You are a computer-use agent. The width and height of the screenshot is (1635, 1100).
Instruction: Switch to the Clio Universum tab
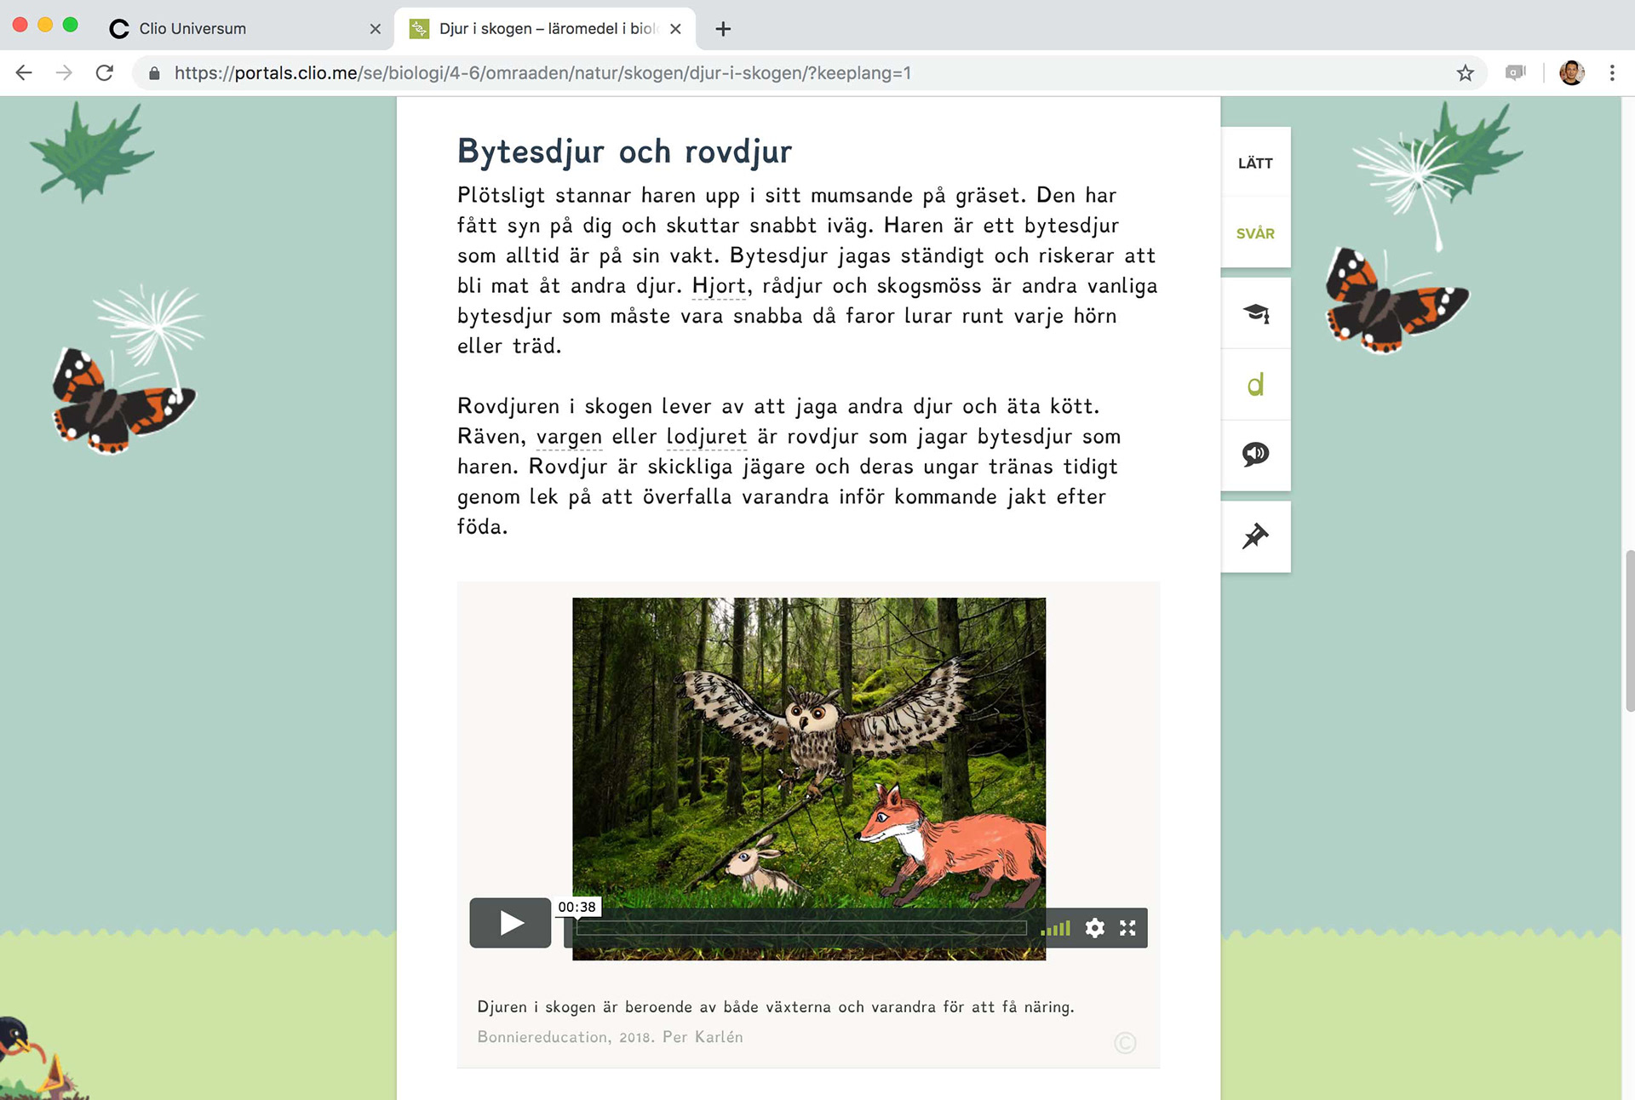click(192, 29)
